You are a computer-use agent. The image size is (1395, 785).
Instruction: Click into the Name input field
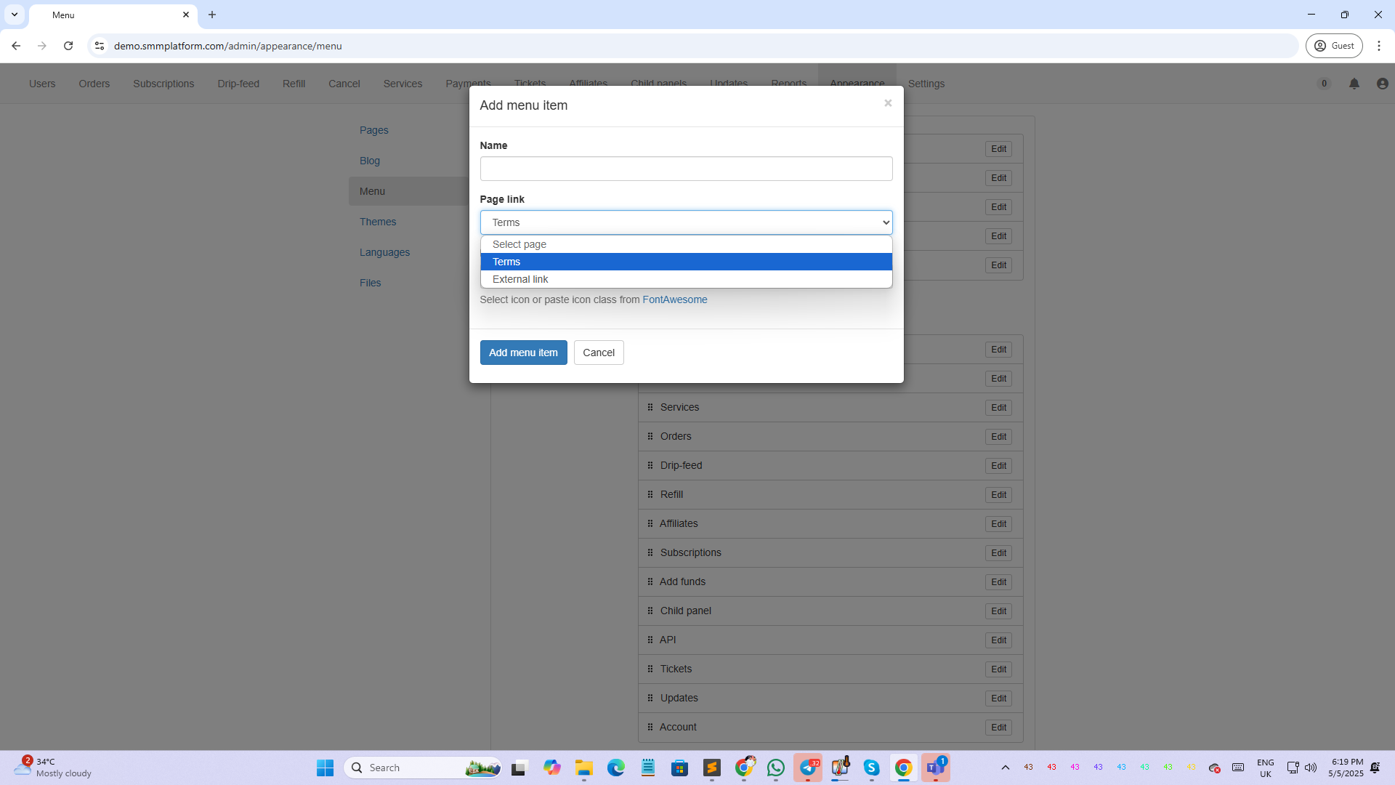click(686, 169)
